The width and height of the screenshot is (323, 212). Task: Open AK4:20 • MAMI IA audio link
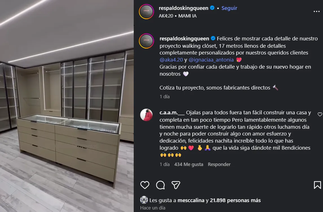(x=177, y=16)
